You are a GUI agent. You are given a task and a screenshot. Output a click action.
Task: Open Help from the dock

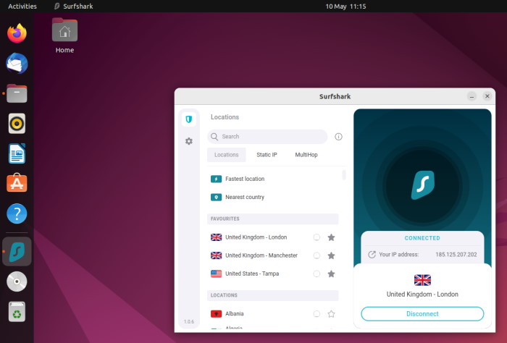click(17, 213)
